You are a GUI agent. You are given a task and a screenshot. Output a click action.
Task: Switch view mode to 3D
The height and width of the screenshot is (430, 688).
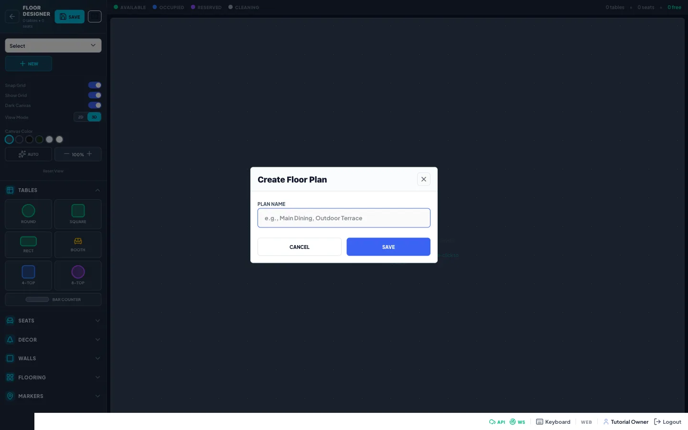coord(94,117)
